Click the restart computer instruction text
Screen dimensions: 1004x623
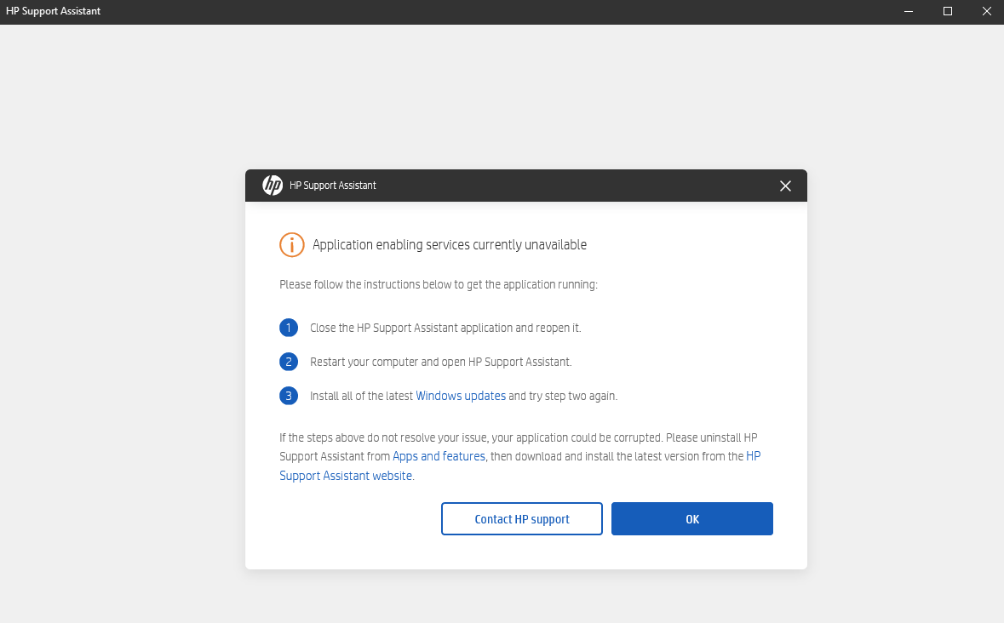pyautogui.click(x=440, y=361)
